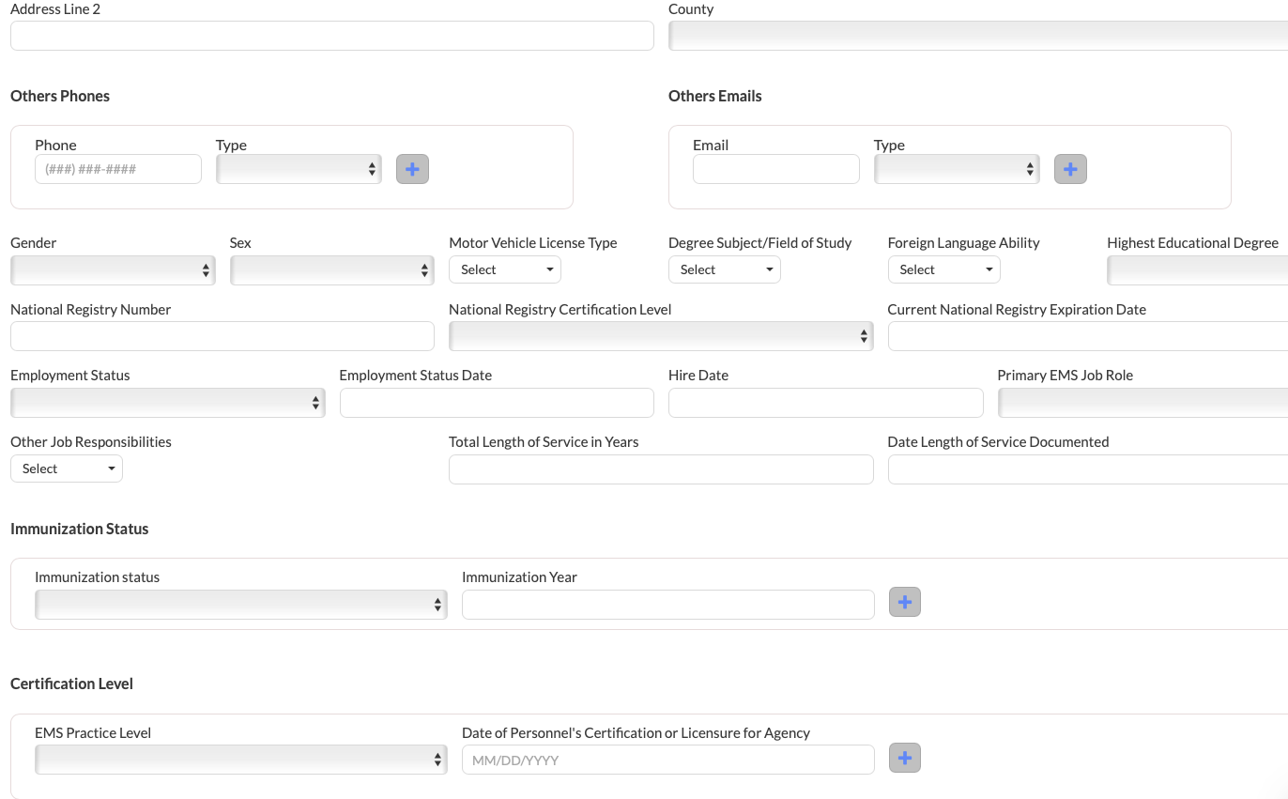
Task: Open Foreign Language Ability select
Action: pyautogui.click(x=943, y=269)
